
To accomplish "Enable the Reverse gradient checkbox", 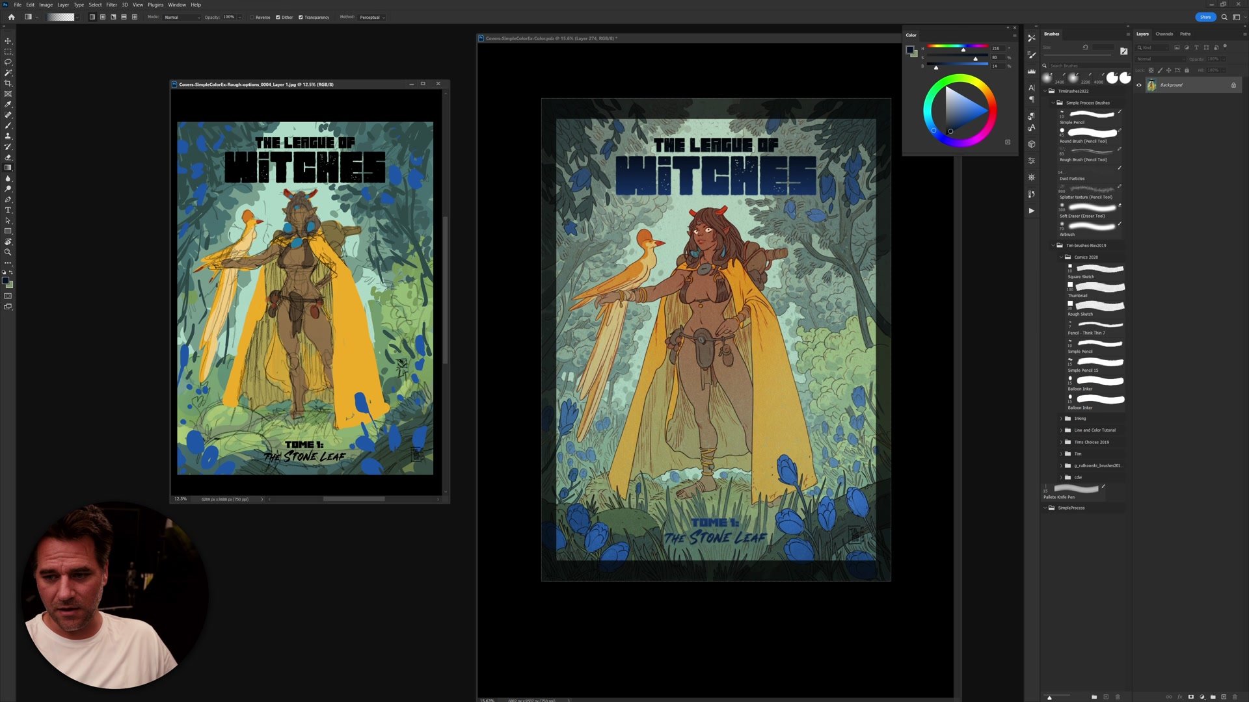I will [252, 18].
